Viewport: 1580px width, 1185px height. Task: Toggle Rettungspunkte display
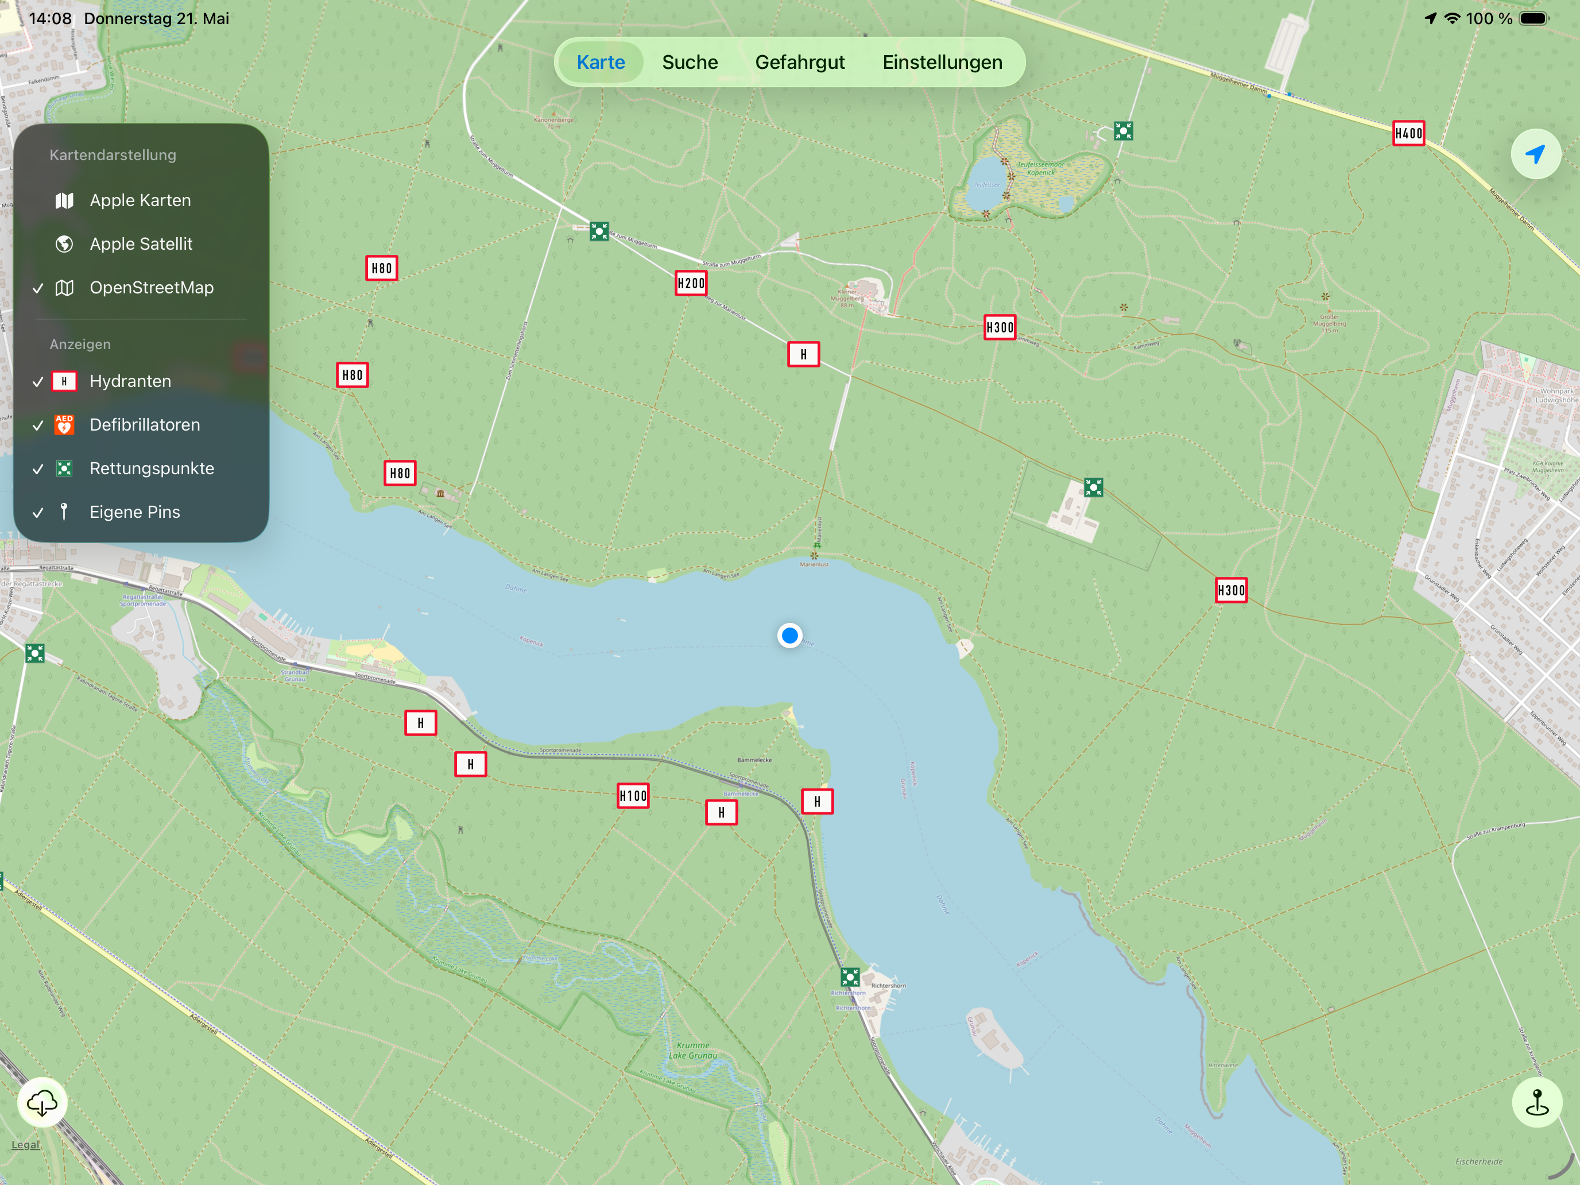click(x=141, y=468)
